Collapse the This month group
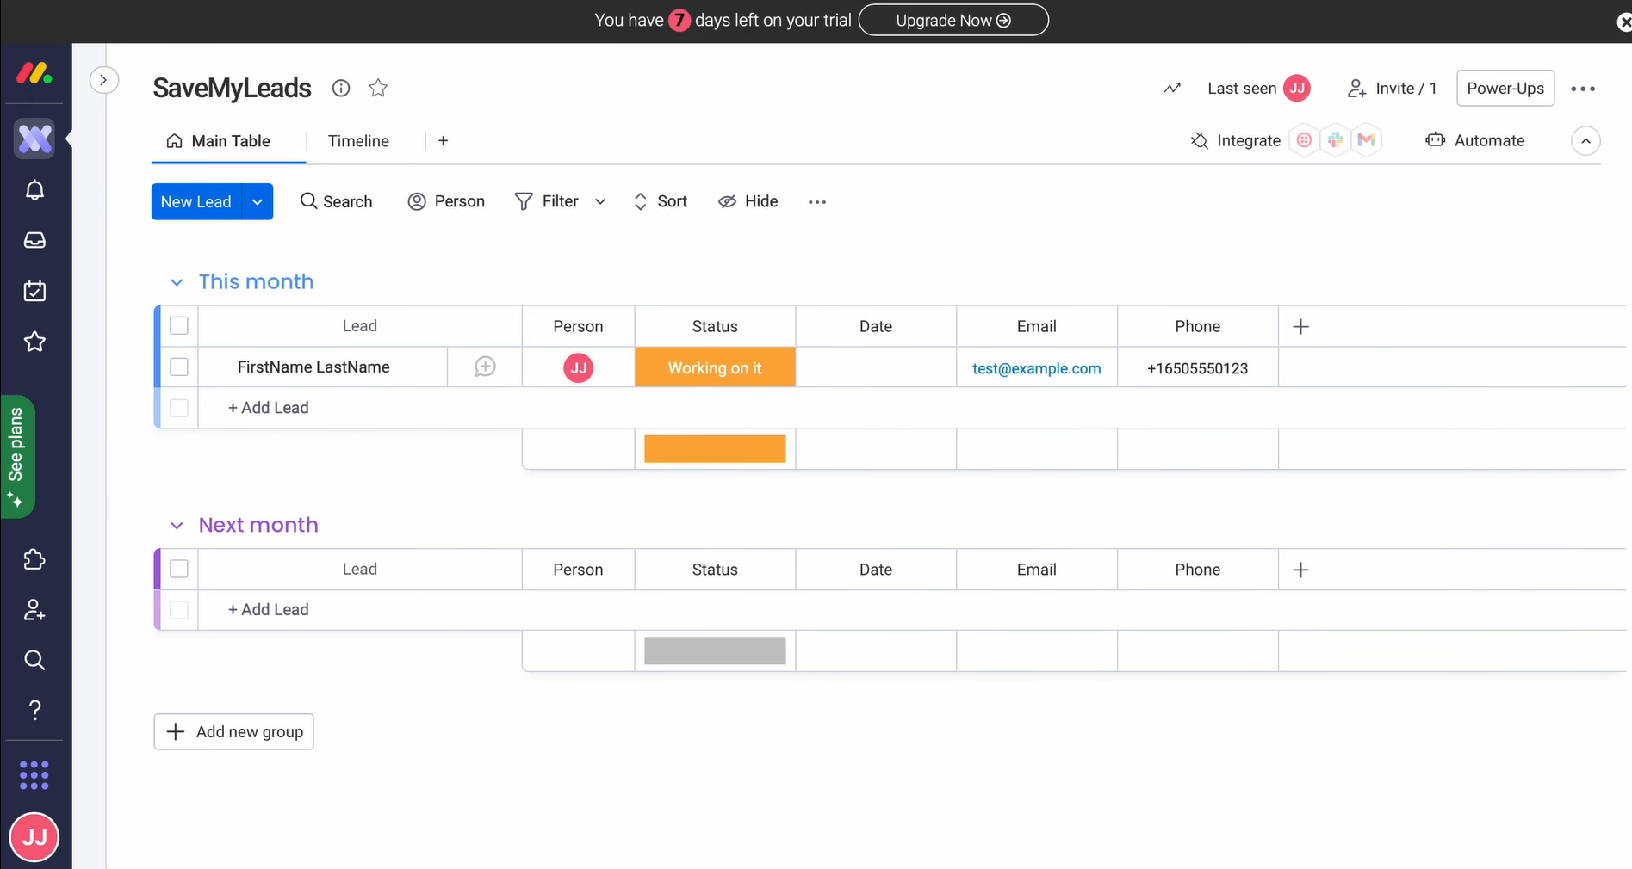Image resolution: width=1632 pixels, height=869 pixels. tap(177, 282)
